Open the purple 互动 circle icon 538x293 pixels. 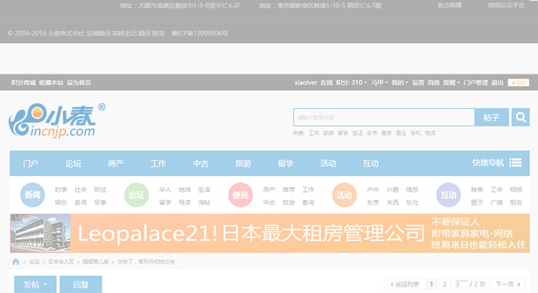pos(448,195)
